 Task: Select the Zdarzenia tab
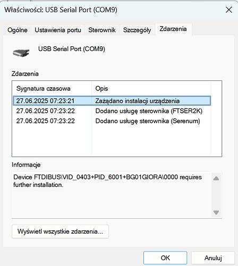coord(173,29)
